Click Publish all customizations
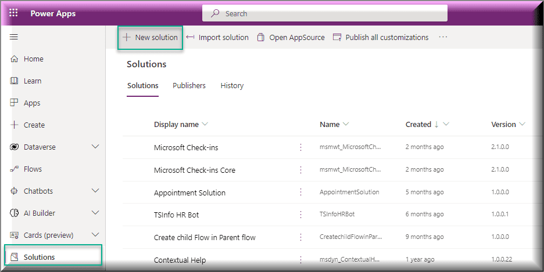Viewport: 544px width, 272px height. tap(381, 37)
